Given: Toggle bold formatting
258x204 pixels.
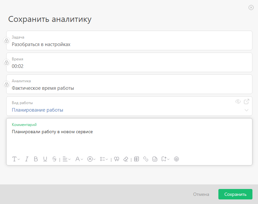Looking at the screenshot, I should click(x=36, y=159).
